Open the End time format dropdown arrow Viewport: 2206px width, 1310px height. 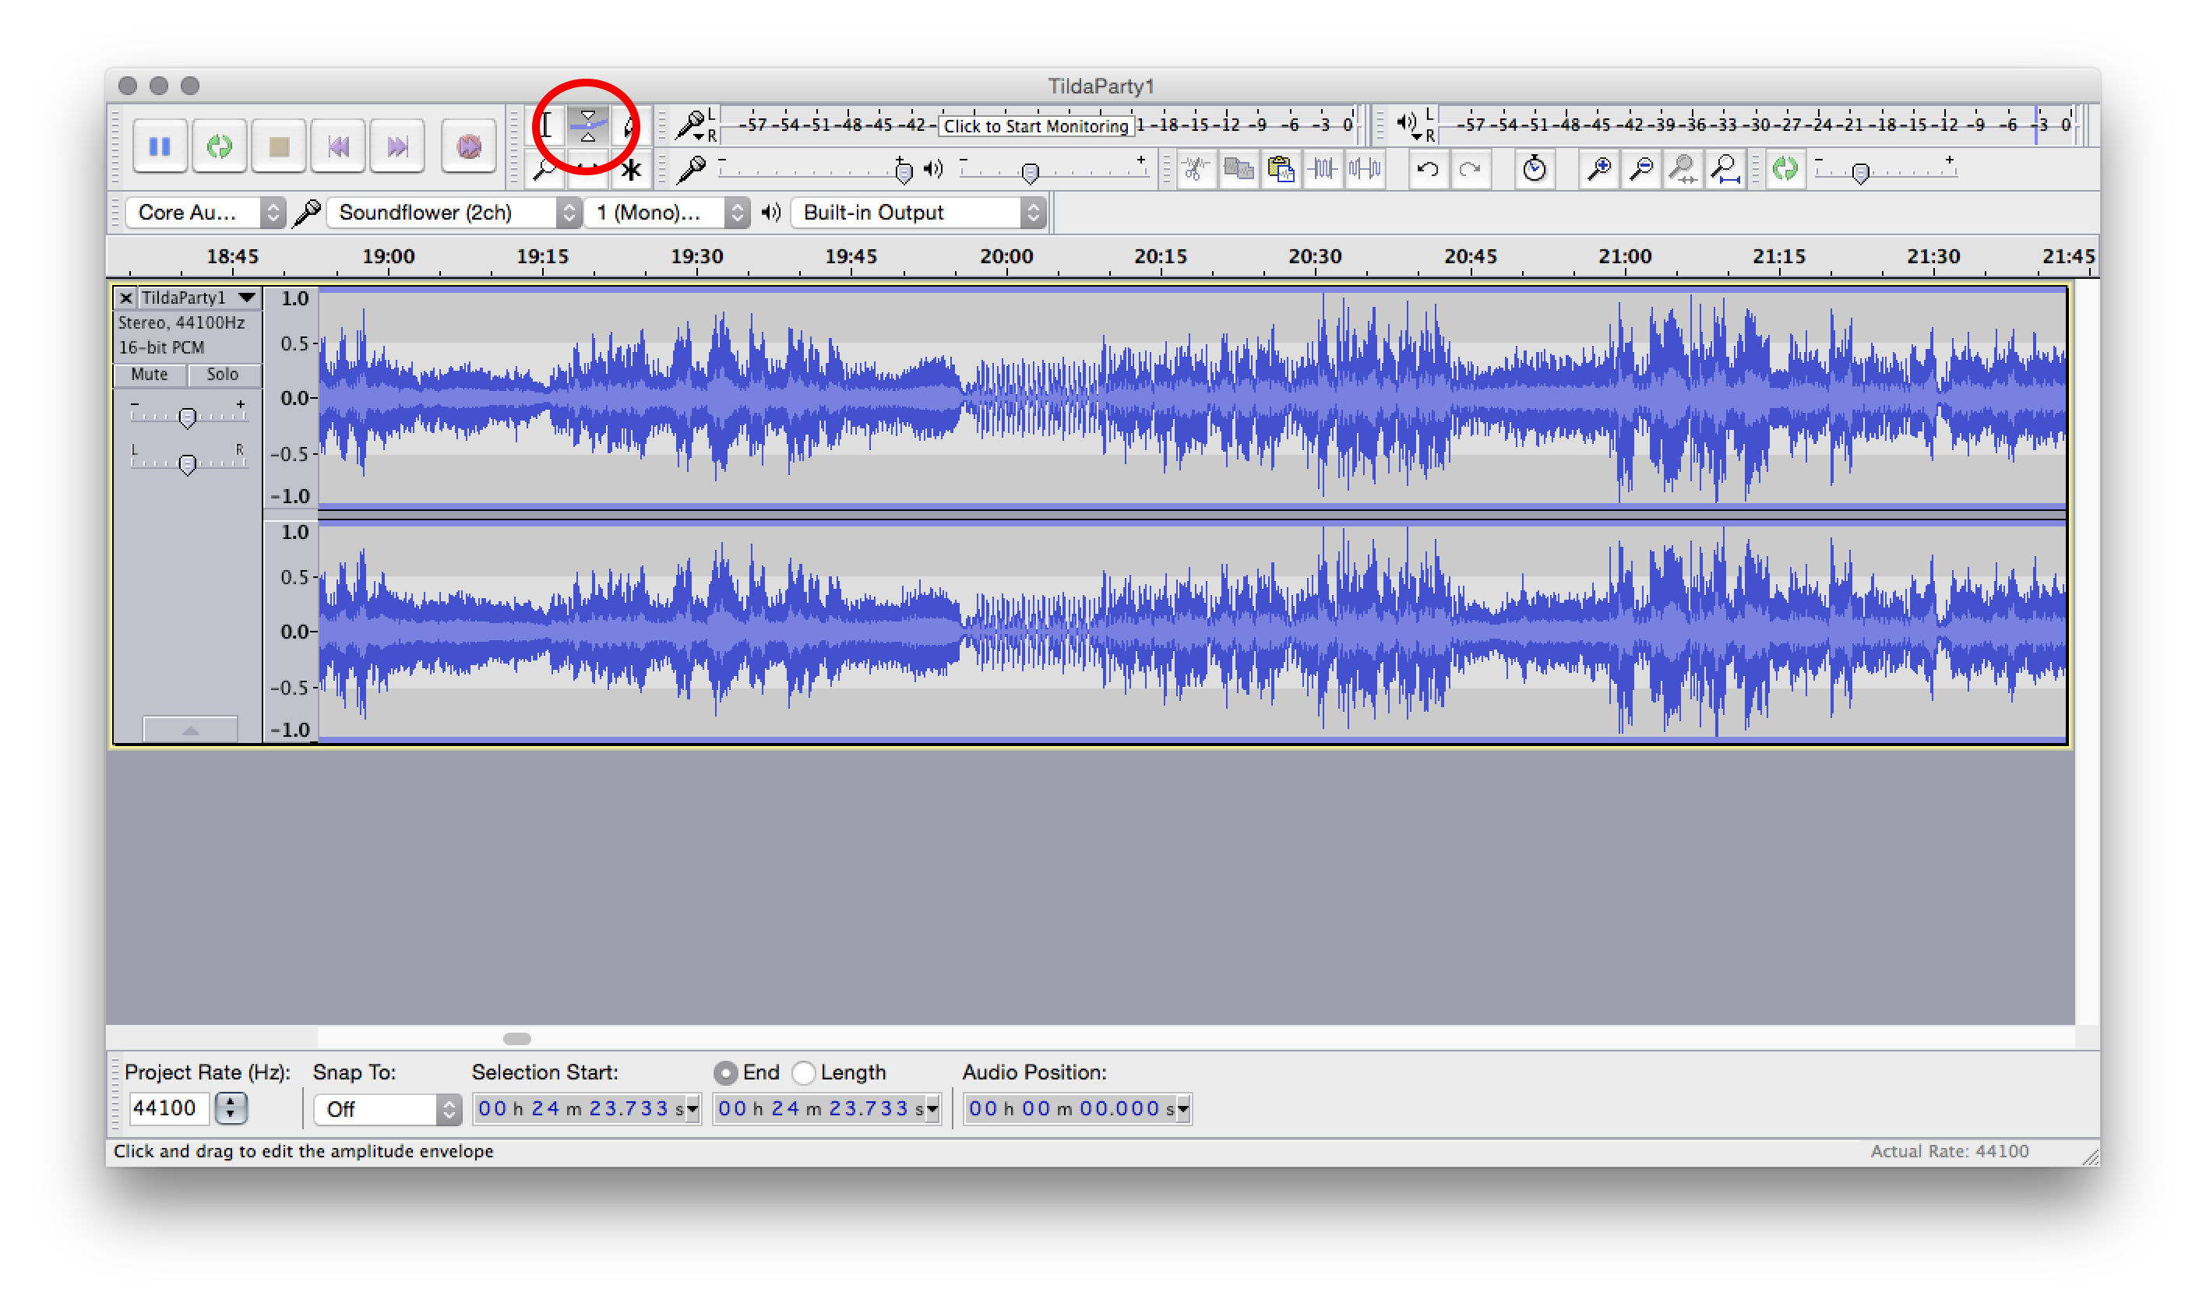click(932, 1109)
